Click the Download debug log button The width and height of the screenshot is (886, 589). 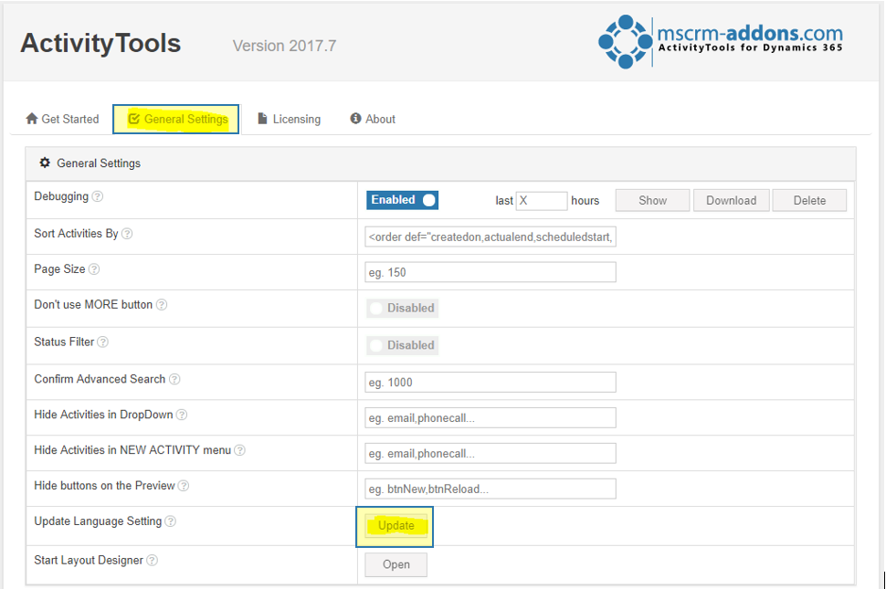[731, 201]
